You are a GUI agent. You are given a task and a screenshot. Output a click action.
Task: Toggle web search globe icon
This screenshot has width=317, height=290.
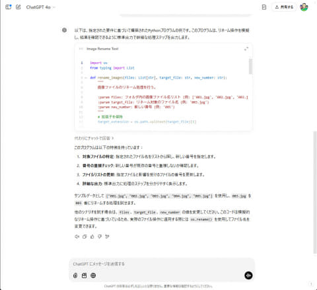(x=93, y=275)
